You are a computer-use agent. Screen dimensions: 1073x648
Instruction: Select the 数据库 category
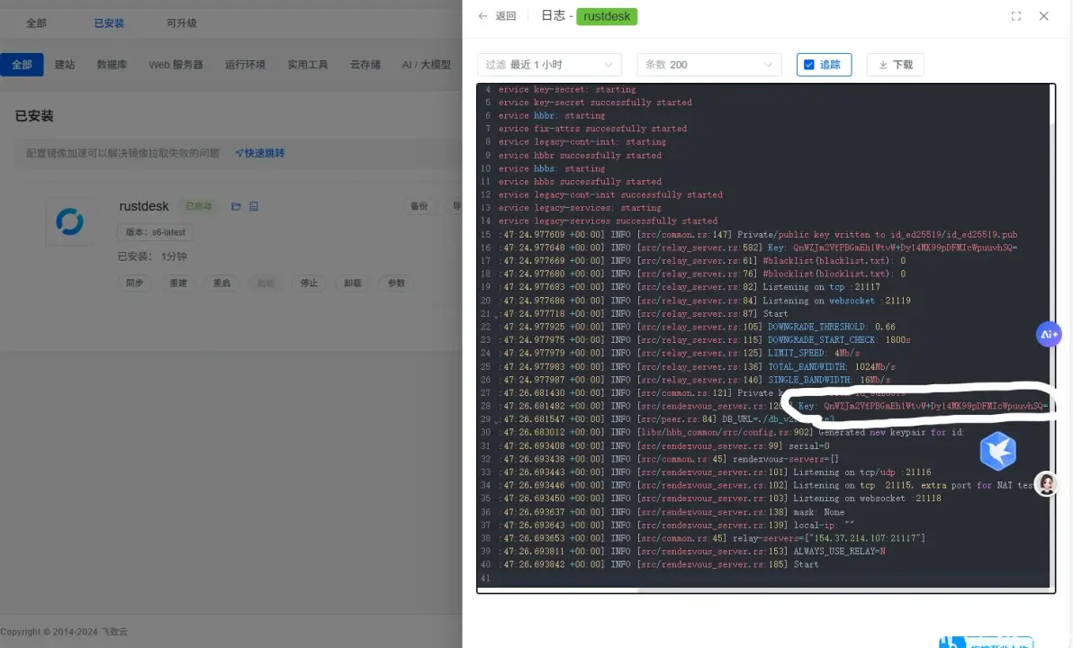point(112,64)
